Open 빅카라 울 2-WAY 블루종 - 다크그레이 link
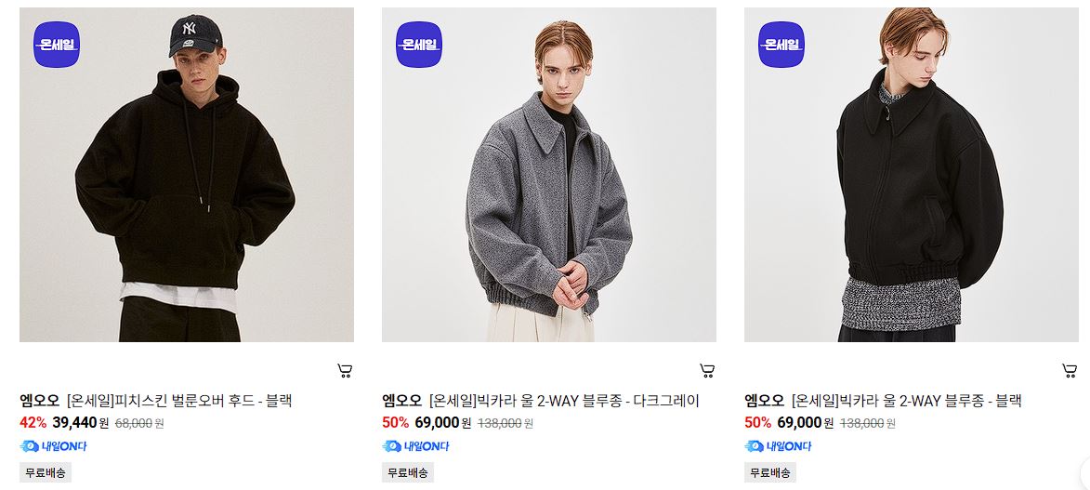1090x490 pixels. (x=564, y=401)
